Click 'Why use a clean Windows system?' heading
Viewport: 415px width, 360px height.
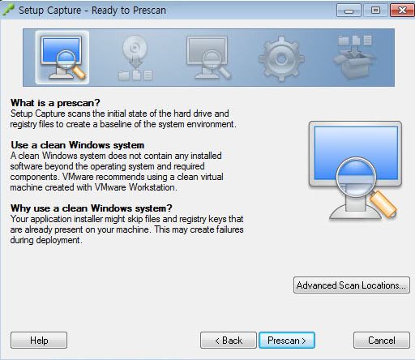coord(92,208)
